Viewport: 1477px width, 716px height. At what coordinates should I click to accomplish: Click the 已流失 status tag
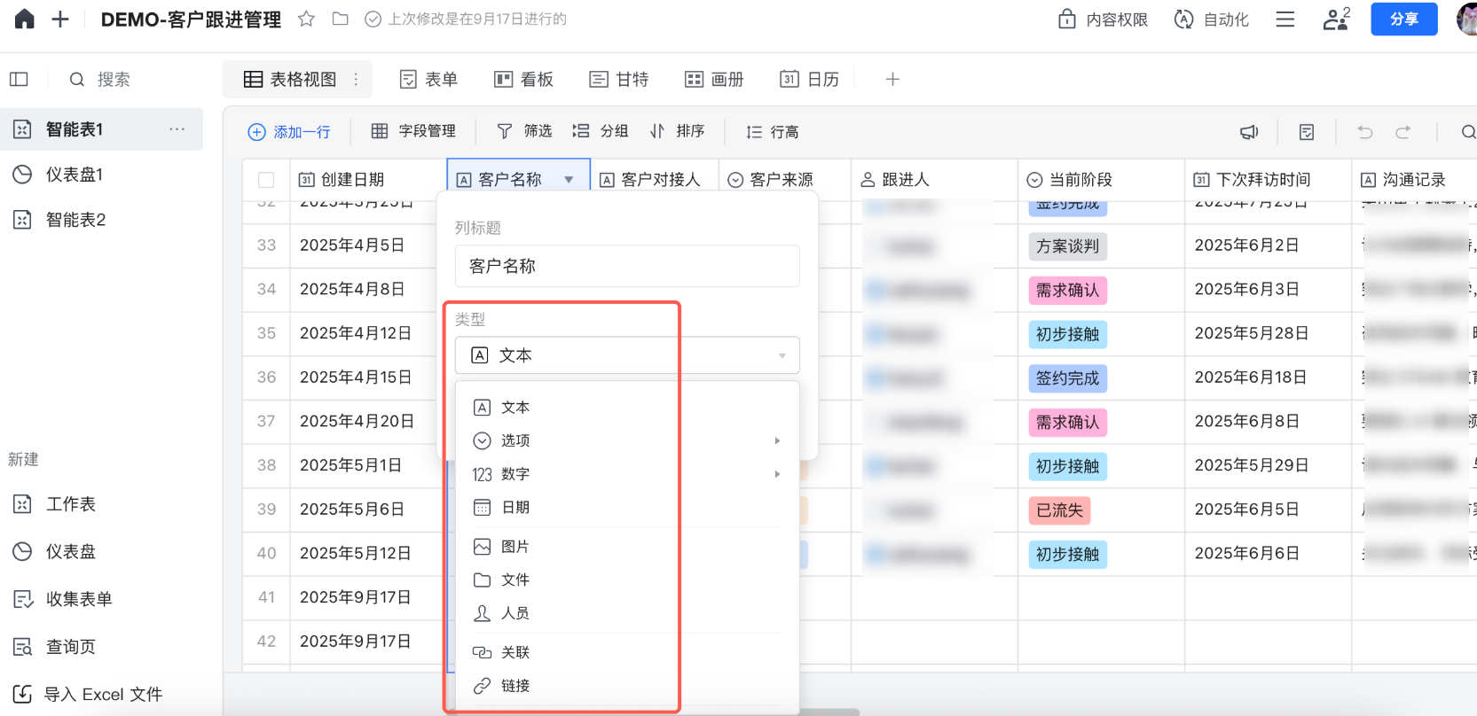[x=1059, y=510]
